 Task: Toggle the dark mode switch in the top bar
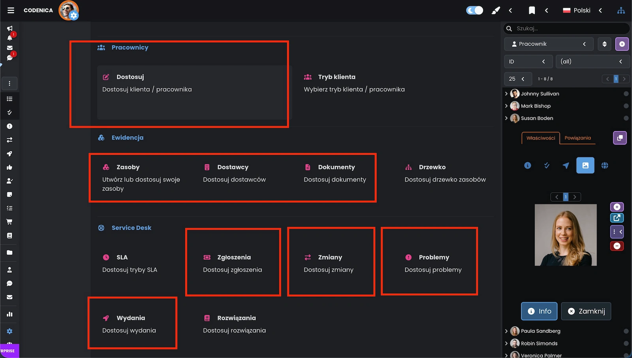(x=474, y=10)
